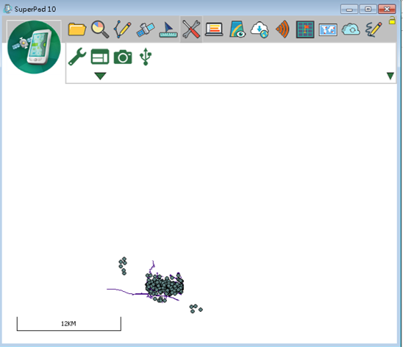Open the GPS satellite tool

click(x=146, y=30)
